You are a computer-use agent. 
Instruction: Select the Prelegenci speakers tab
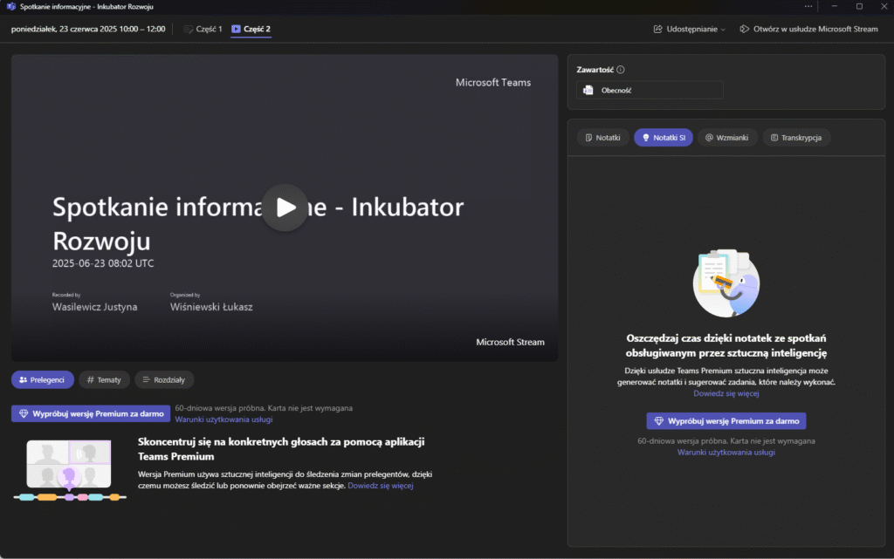42,379
